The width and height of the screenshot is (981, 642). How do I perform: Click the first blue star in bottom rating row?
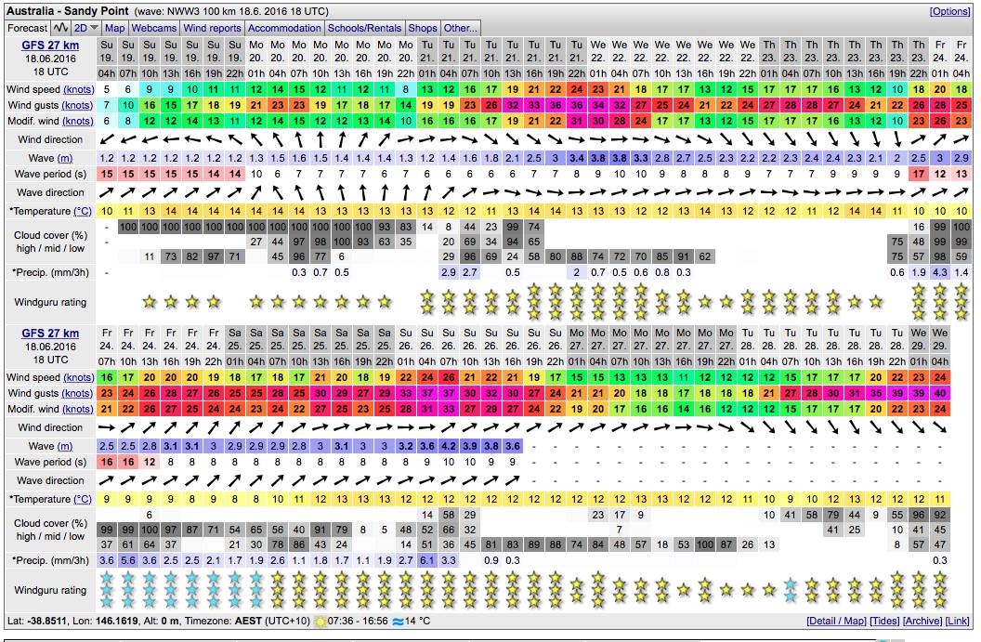click(106, 591)
